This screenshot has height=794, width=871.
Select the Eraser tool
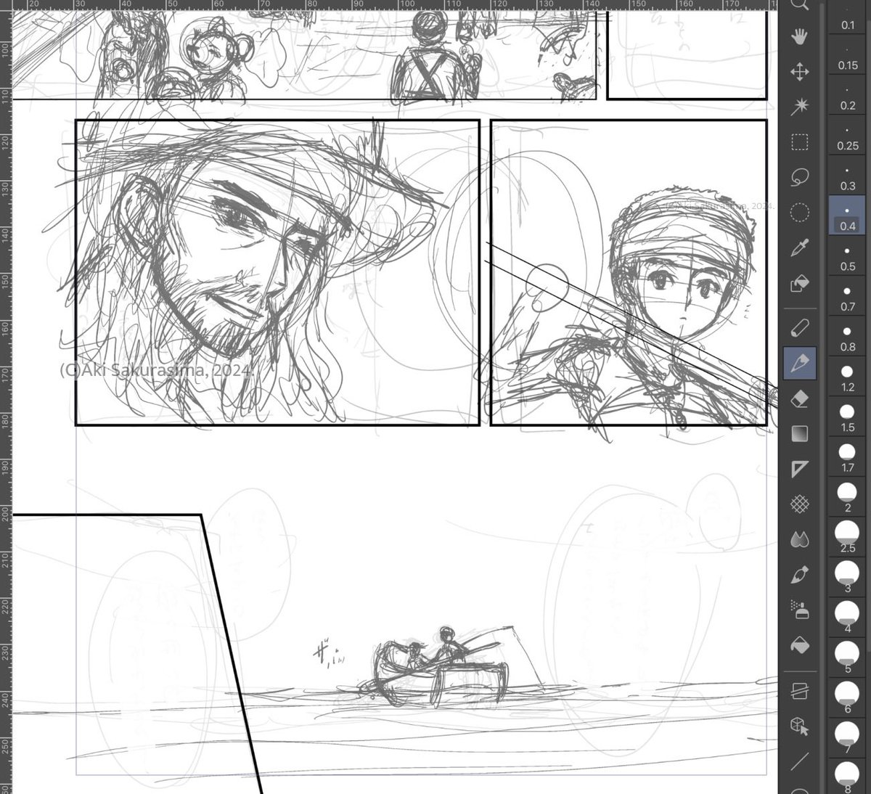[799, 399]
